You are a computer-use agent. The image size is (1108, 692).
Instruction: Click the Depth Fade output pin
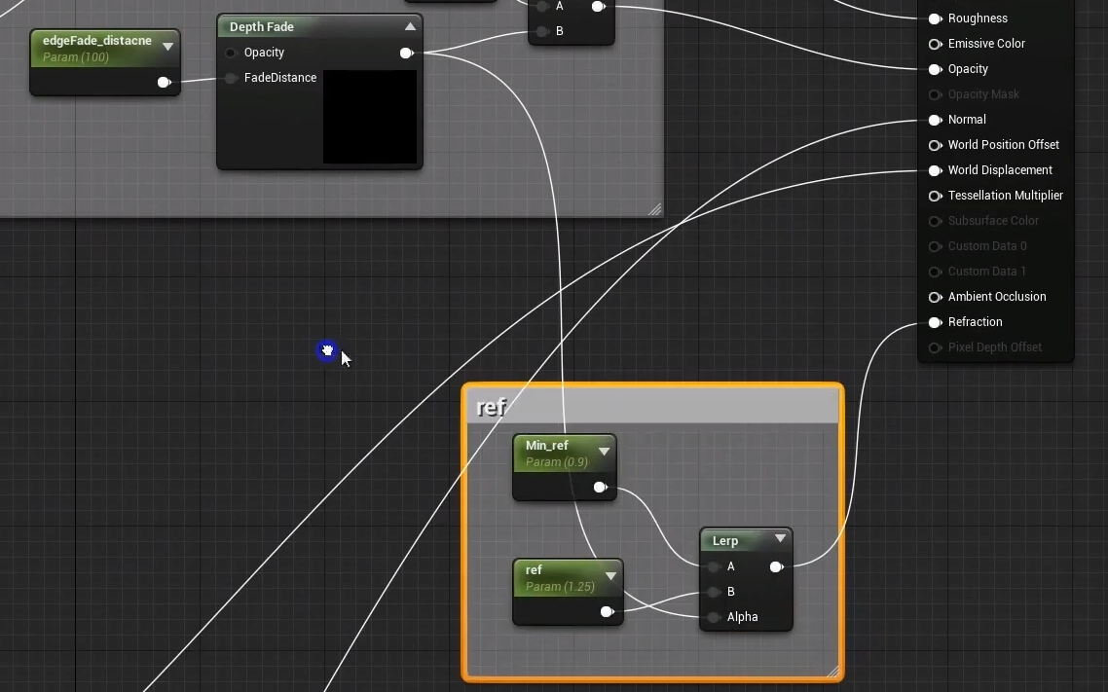406,53
